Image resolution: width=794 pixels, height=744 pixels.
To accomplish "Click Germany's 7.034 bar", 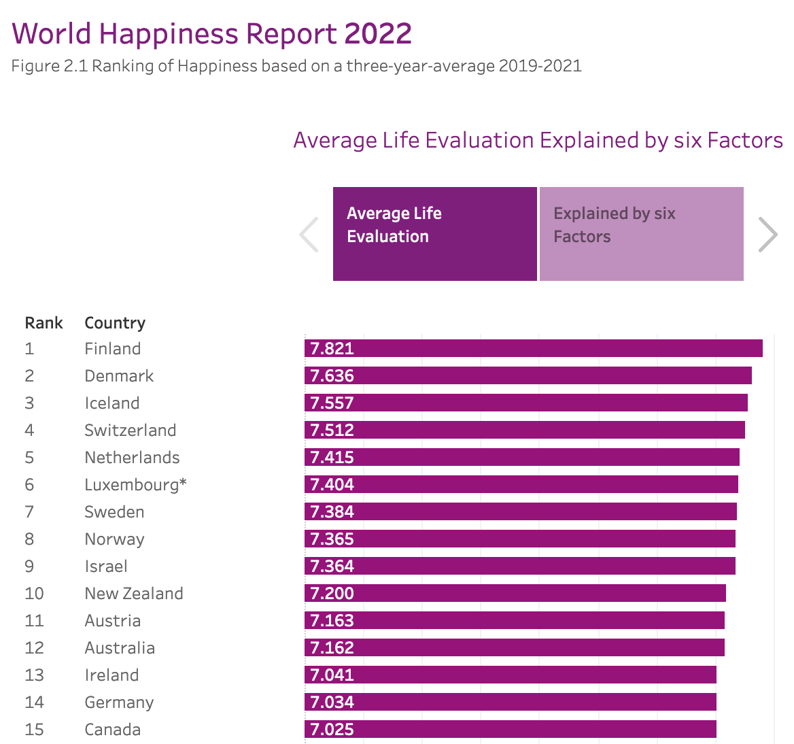I will click(511, 702).
